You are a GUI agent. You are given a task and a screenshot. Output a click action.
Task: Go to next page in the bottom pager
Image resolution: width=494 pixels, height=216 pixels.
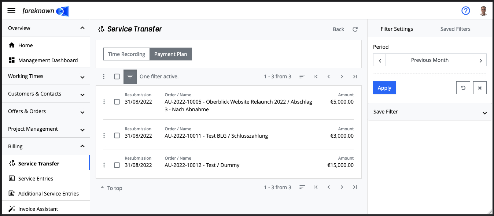tap(342, 187)
